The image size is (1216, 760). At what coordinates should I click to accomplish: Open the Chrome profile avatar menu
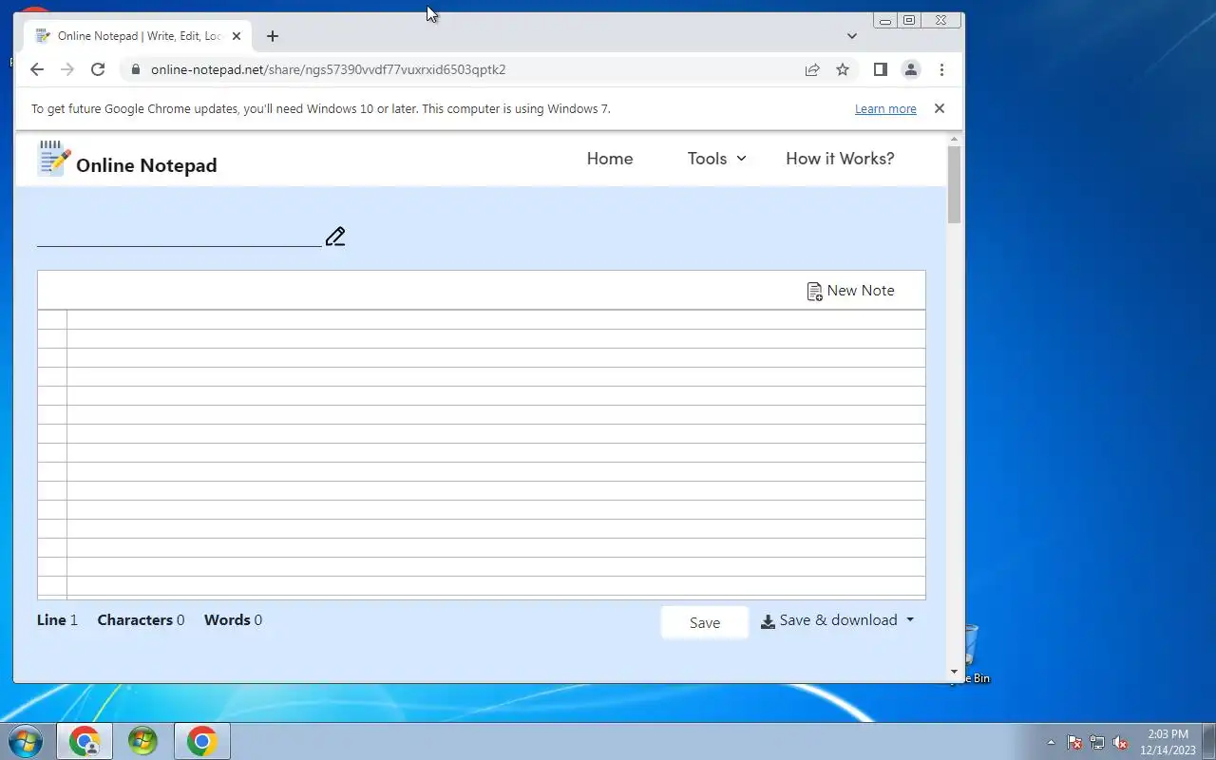click(x=910, y=69)
